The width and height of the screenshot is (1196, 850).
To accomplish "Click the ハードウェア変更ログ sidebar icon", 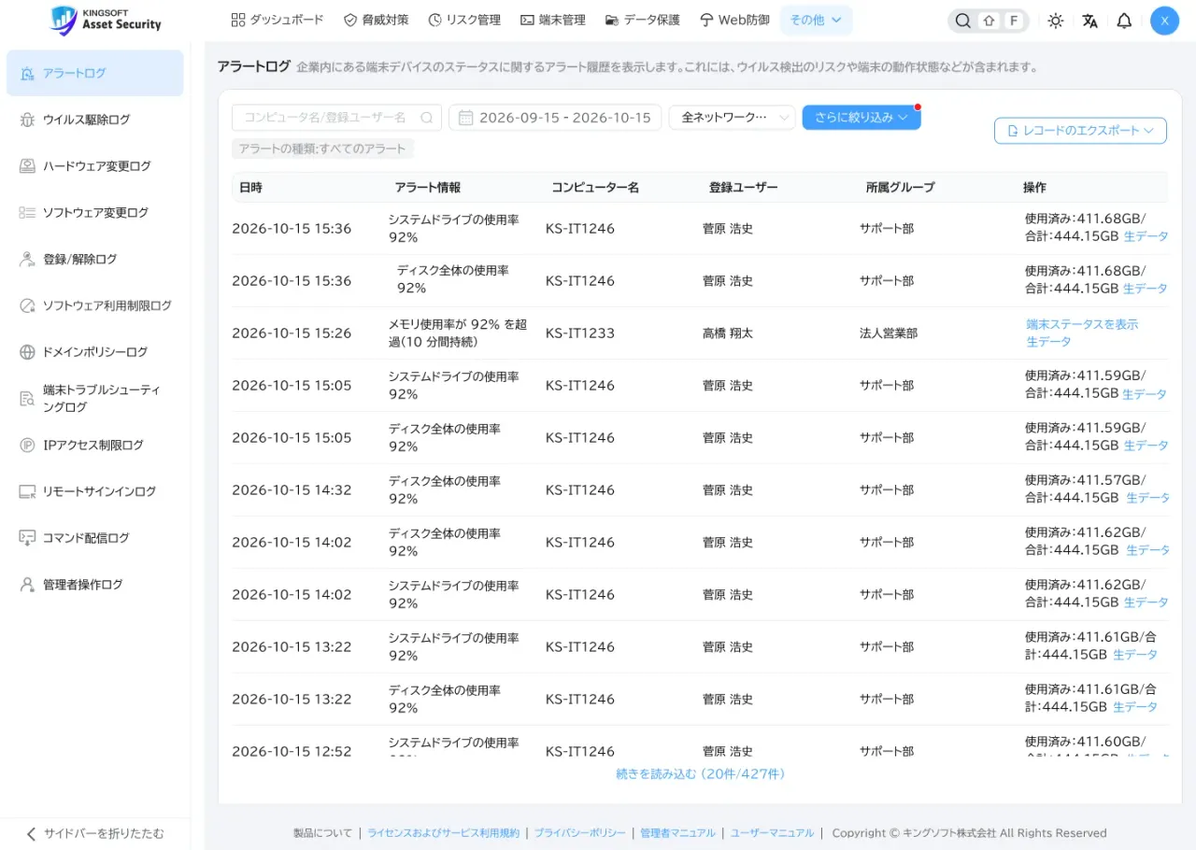I will tap(27, 166).
